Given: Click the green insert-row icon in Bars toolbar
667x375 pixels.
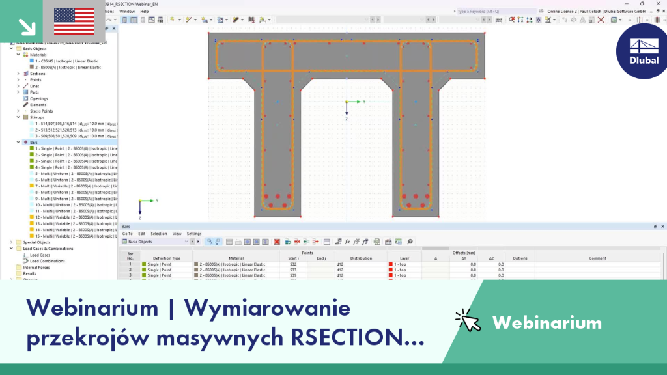Looking at the screenshot, I should click(x=288, y=242).
